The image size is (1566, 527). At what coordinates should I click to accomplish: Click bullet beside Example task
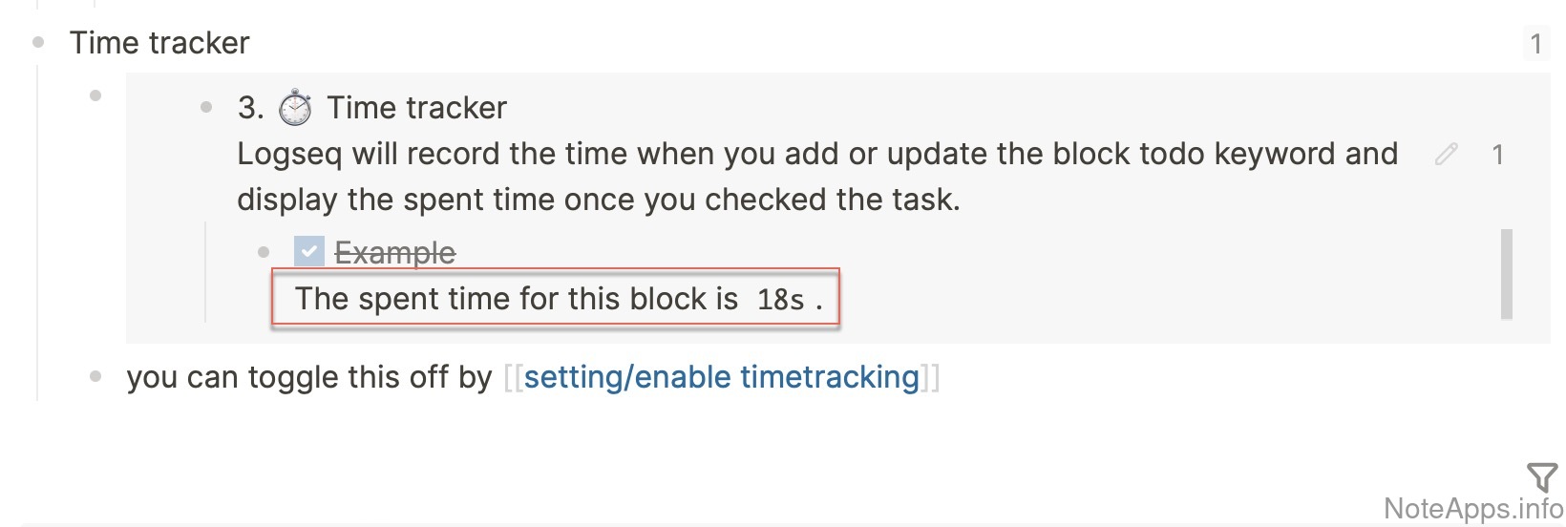tap(264, 252)
